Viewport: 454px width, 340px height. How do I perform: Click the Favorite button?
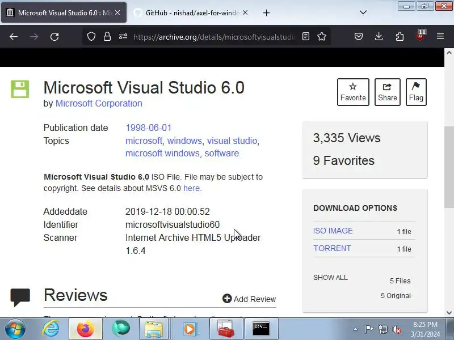point(353,92)
